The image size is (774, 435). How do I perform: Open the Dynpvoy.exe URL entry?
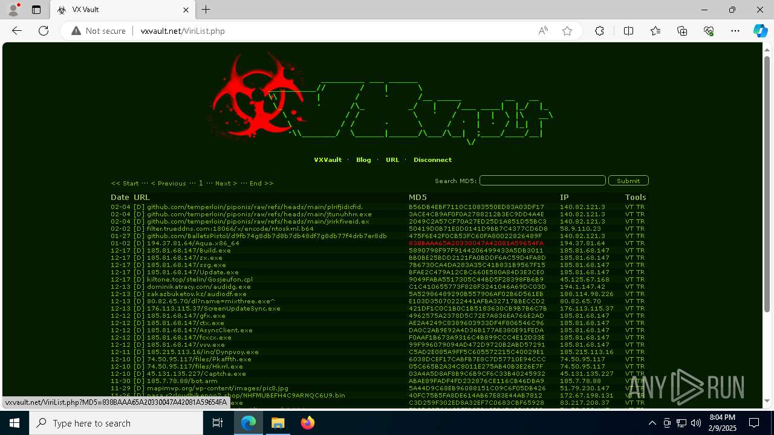pos(203,352)
